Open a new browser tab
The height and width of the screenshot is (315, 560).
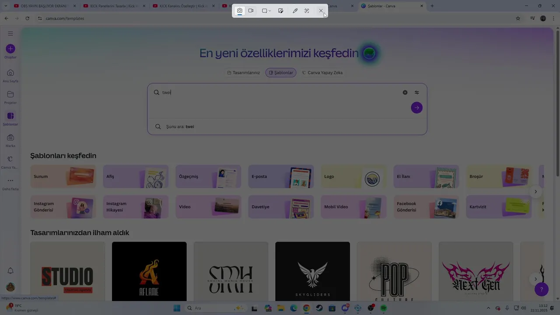[x=432, y=6]
